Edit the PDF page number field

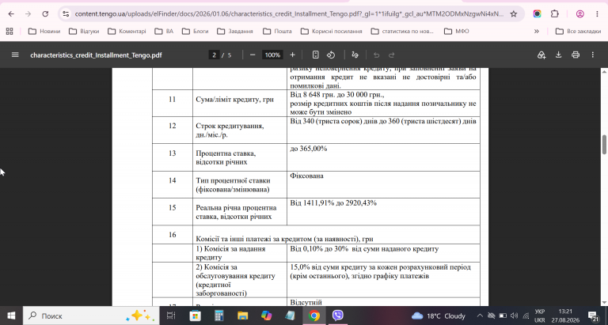point(214,55)
